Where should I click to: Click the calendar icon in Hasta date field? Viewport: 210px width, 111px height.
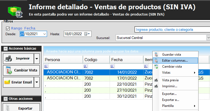coord(86,34)
